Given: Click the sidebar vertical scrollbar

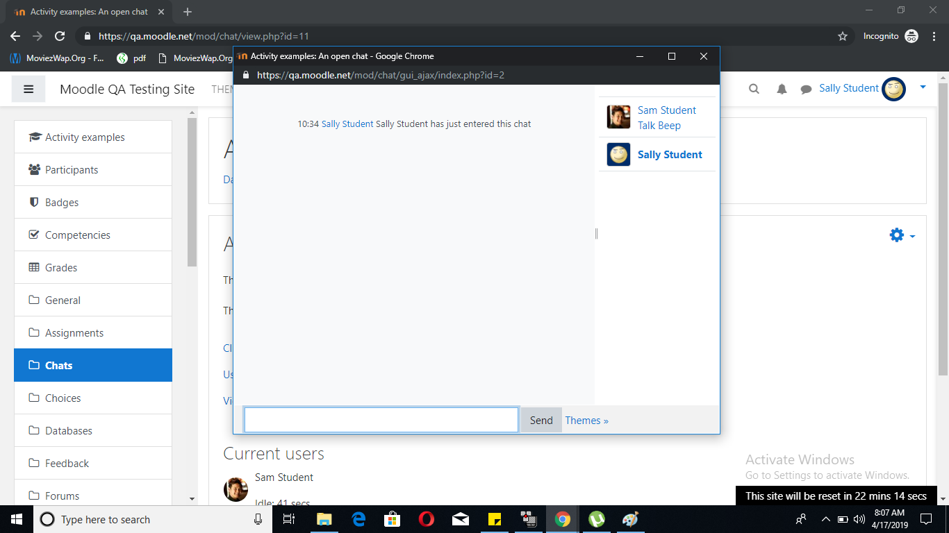Looking at the screenshot, I should click(192, 192).
